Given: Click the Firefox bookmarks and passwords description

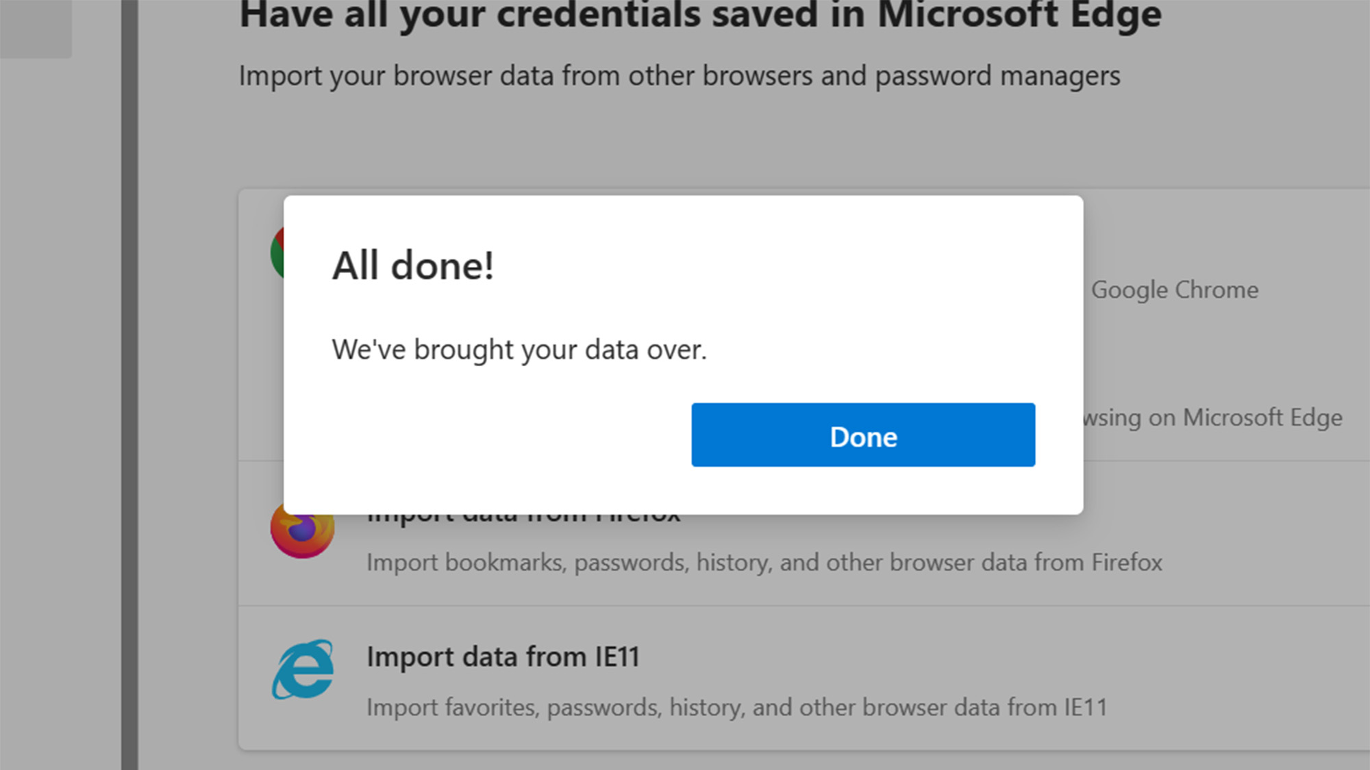Looking at the screenshot, I should 764,563.
